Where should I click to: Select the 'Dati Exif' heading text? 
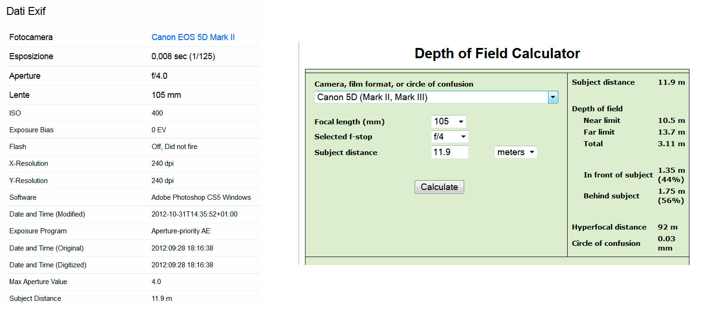tap(26, 11)
